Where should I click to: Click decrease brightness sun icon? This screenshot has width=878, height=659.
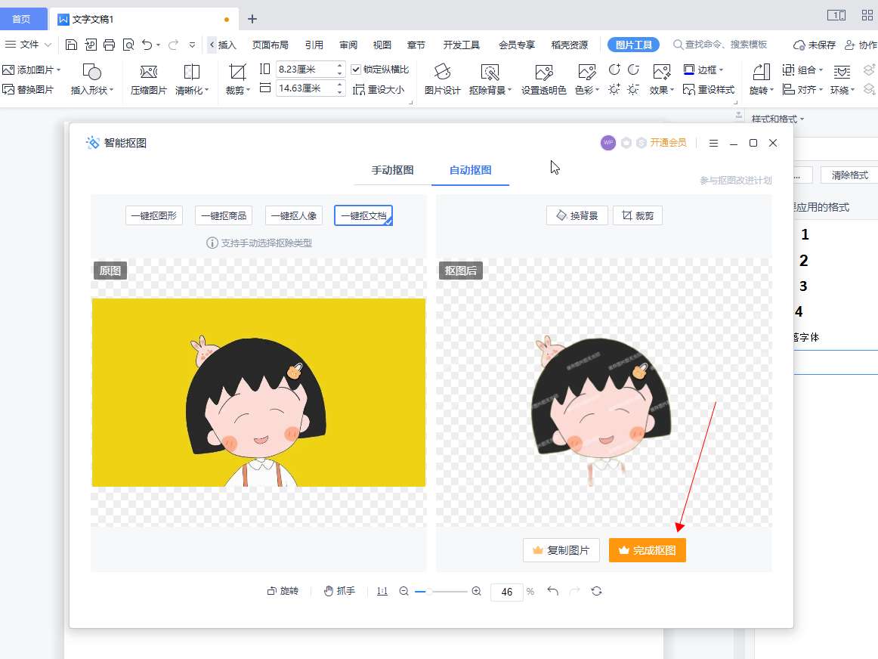click(x=633, y=90)
